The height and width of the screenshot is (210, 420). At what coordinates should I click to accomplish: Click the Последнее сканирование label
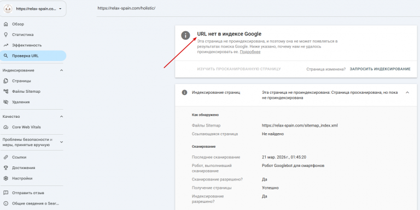(x=216, y=158)
